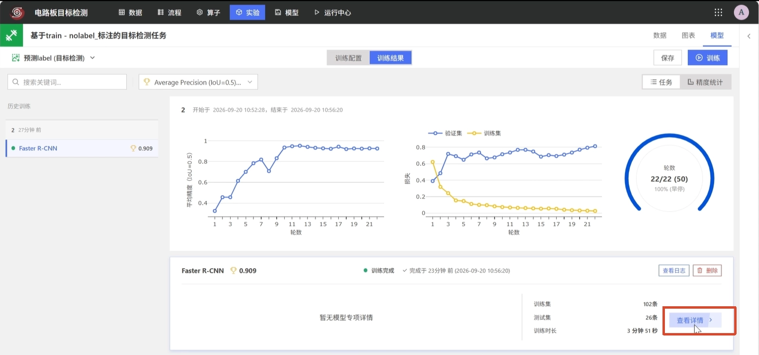Open the user avatar A menu
This screenshot has width=759, height=355.
click(x=741, y=13)
